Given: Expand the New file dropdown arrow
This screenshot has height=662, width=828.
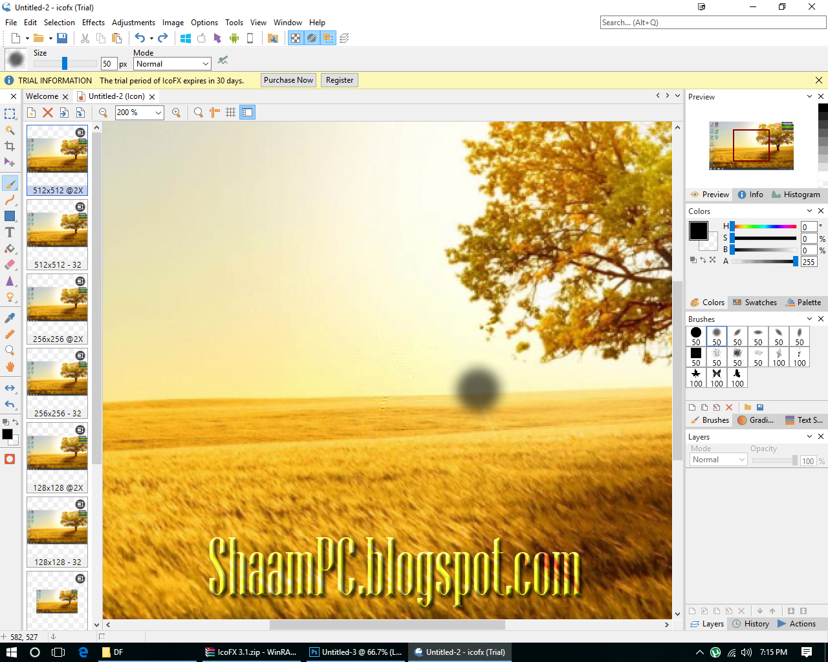Looking at the screenshot, I should tap(27, 38).
